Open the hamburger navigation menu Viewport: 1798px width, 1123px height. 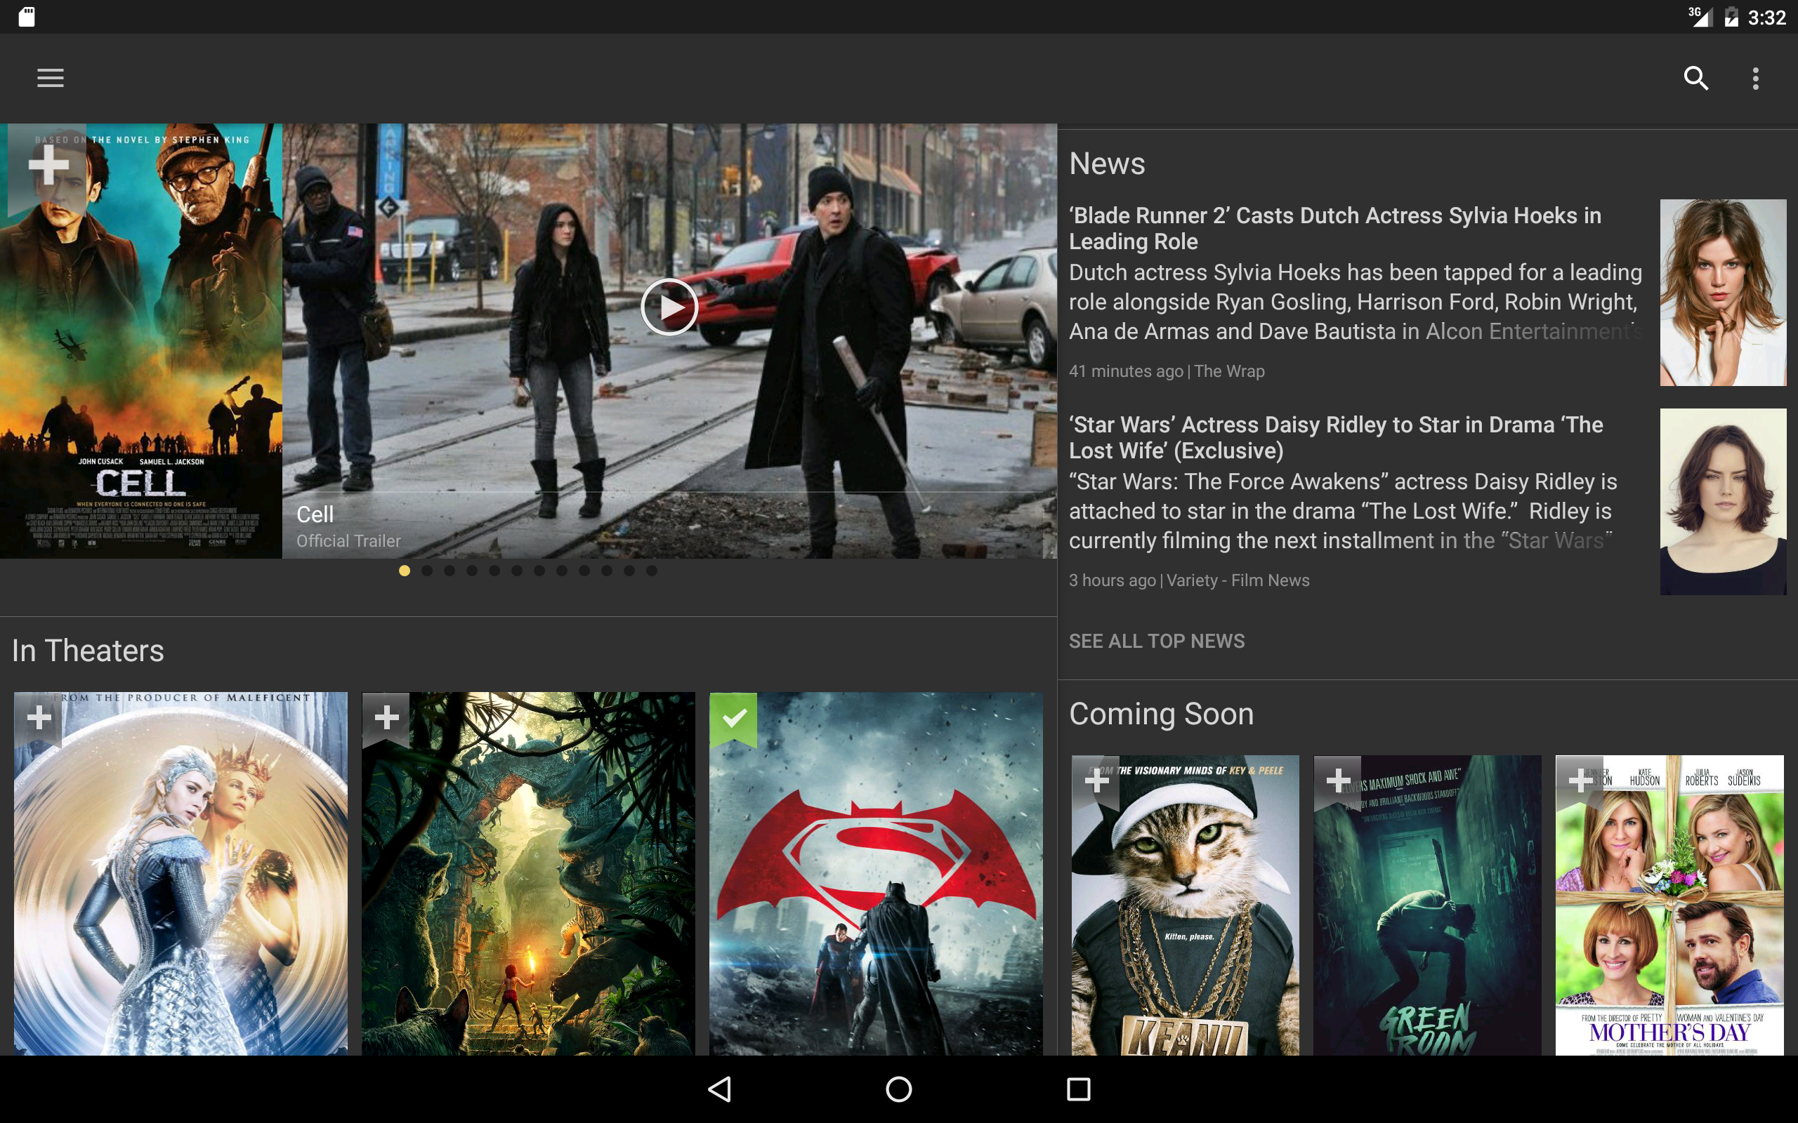pos(51,78)
